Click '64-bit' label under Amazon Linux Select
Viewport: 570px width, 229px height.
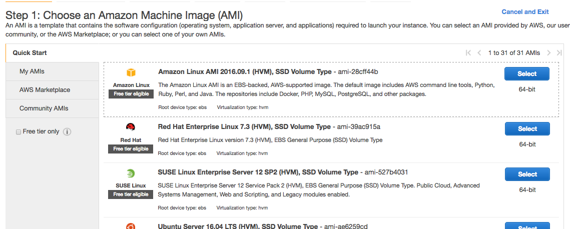[x=527, y=89]
